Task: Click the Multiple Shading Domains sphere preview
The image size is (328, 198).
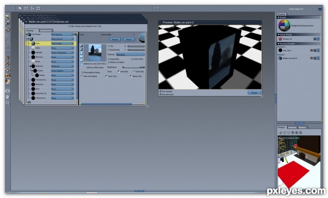Action: point(284,26)
